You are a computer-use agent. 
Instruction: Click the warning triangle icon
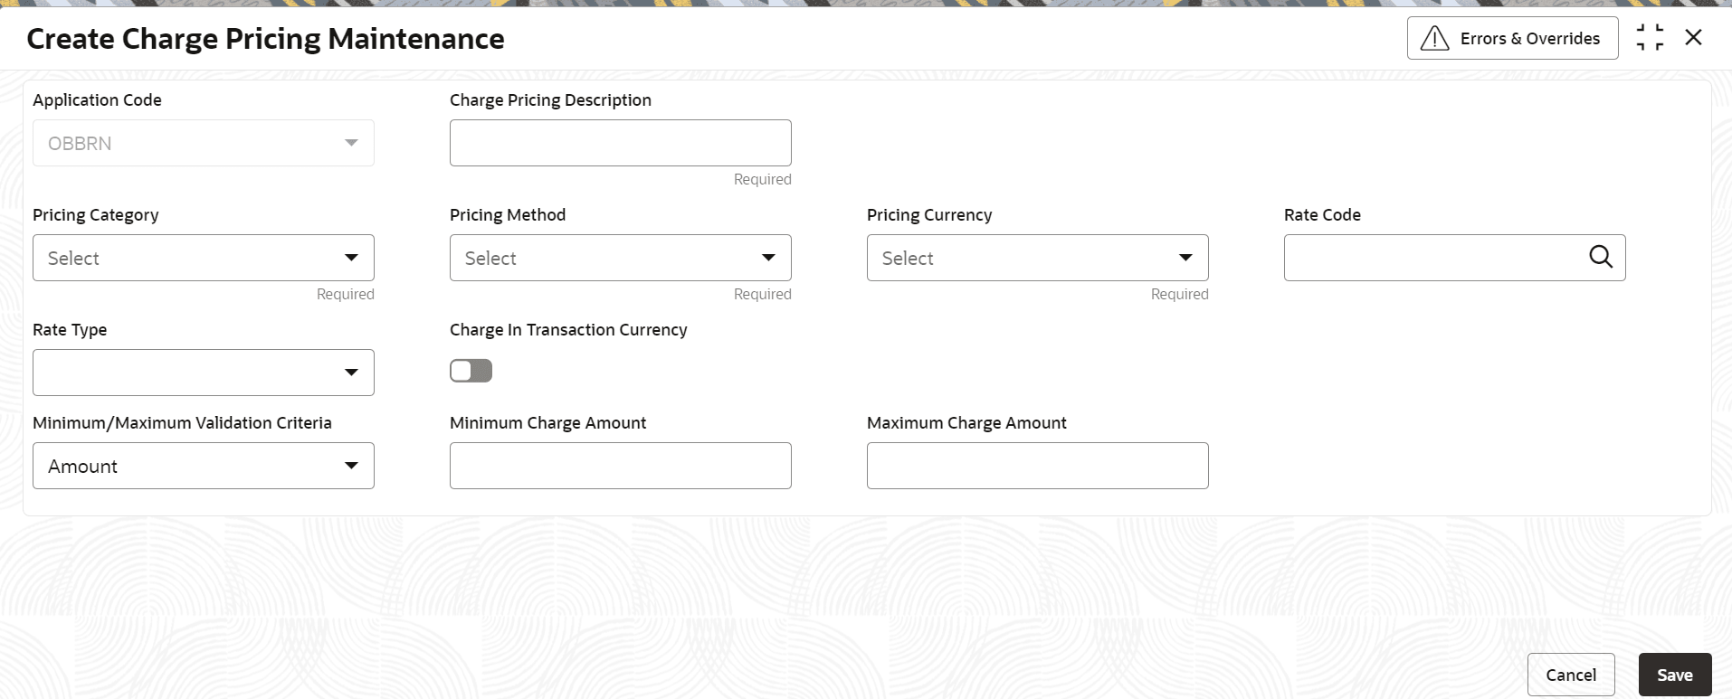1435,38
